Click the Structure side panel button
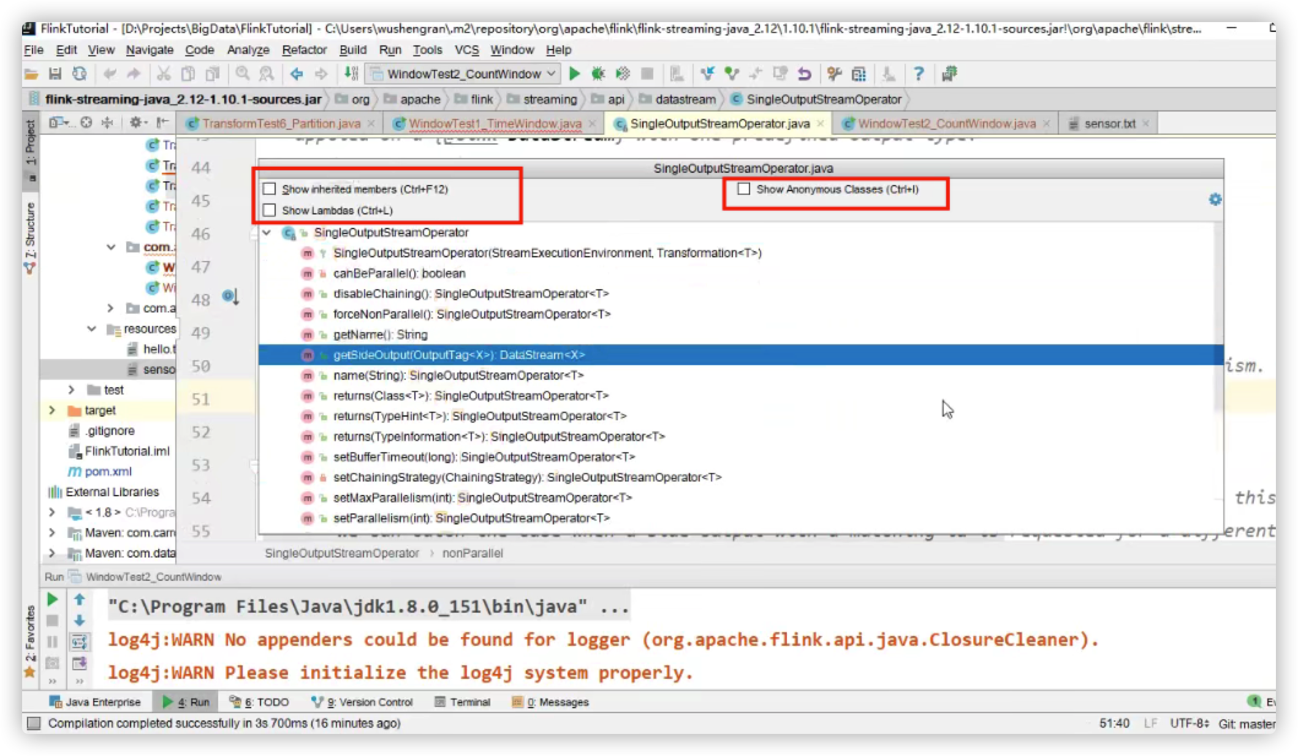The height and width of the screenshot is (756, 1298). (30, 237)
